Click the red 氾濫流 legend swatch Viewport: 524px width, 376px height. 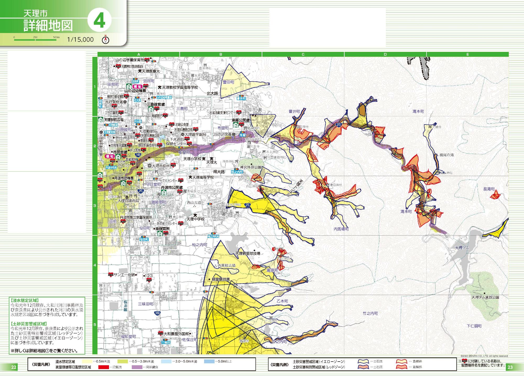pyautogui.click(x=104, y=367)
